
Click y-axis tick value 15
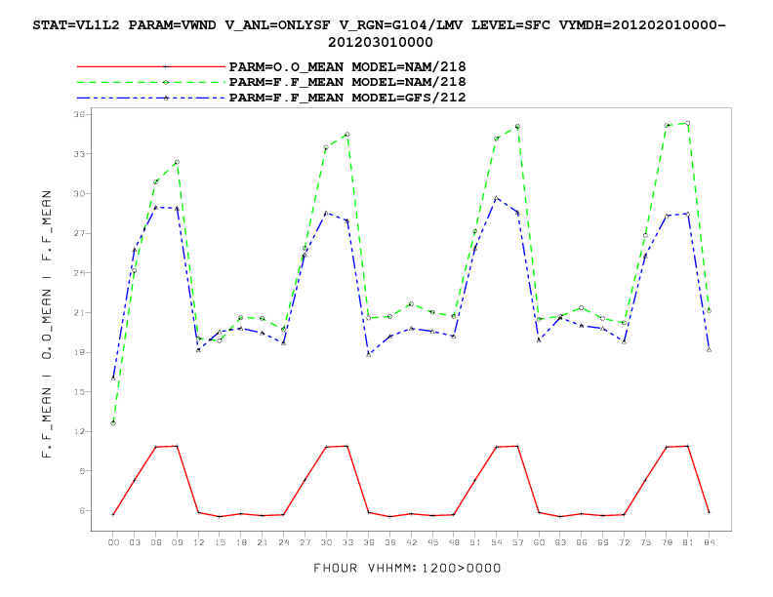click(x=79, y=392)
